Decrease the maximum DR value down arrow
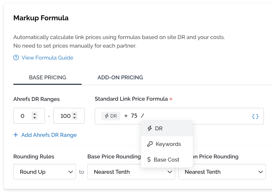The height and width of the screenshot is (193, 272). coord(75,118)
